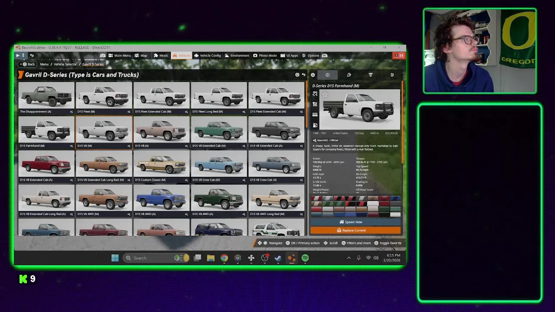Click the drivetrain icon beside preview
This screenshot has width=555, height=312.
(x=315, y=94)
